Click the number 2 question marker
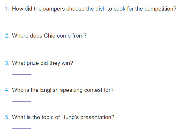Viewport: 188px width, 137px height. tap(7, 36)
